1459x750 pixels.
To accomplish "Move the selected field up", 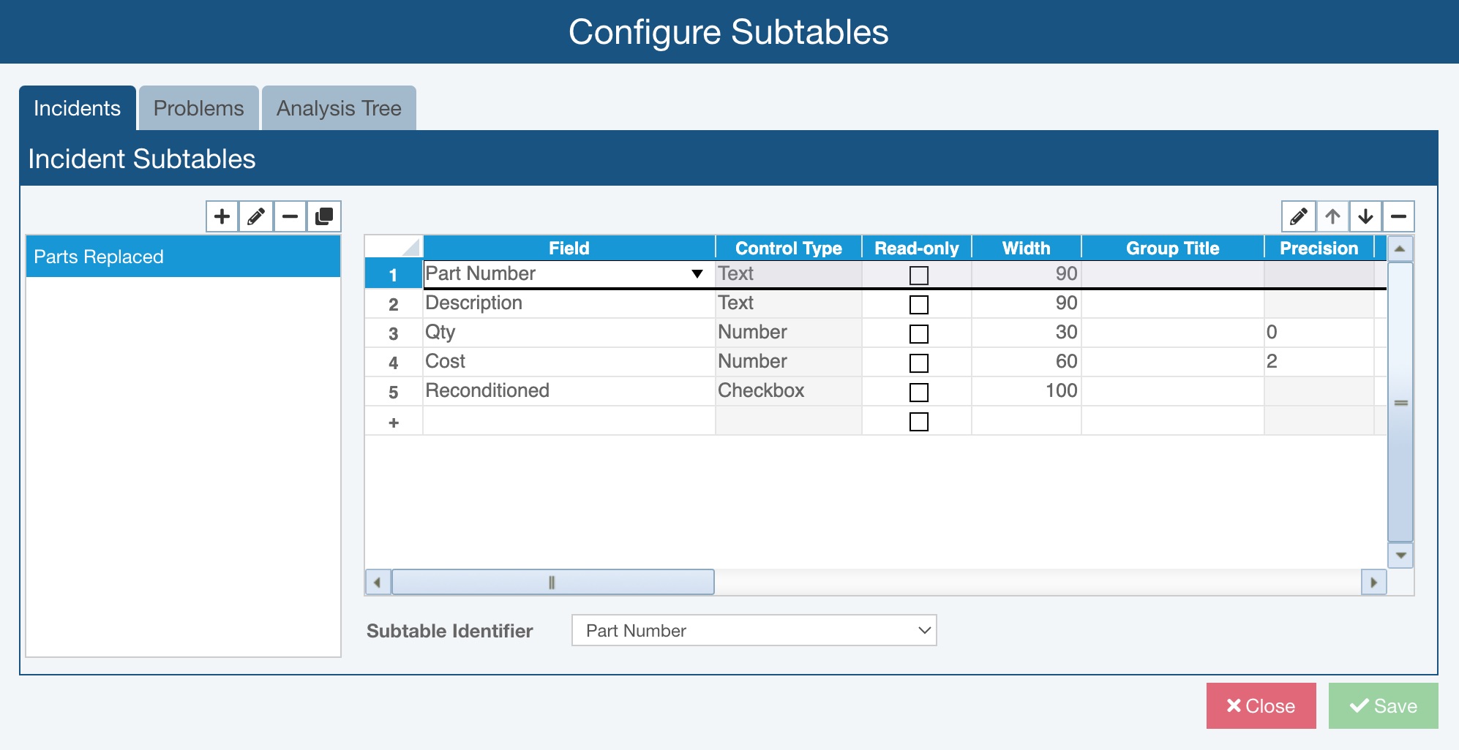I will [x=1332, y=216].
